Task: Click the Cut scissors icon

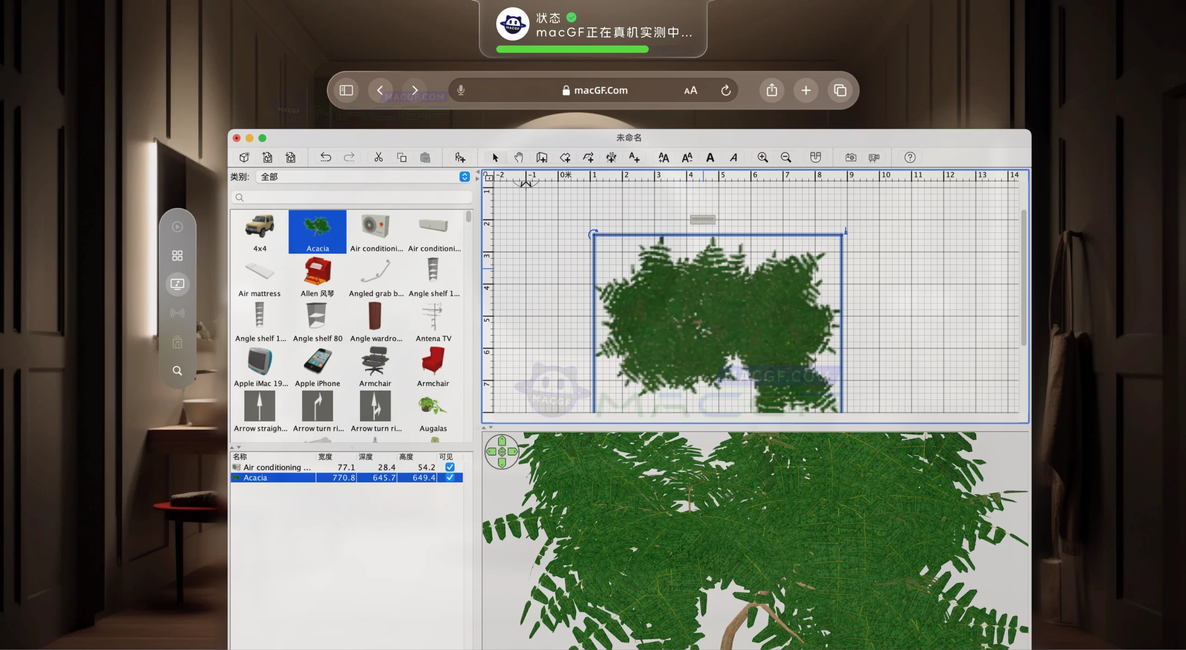Action: tap(379, 157)
